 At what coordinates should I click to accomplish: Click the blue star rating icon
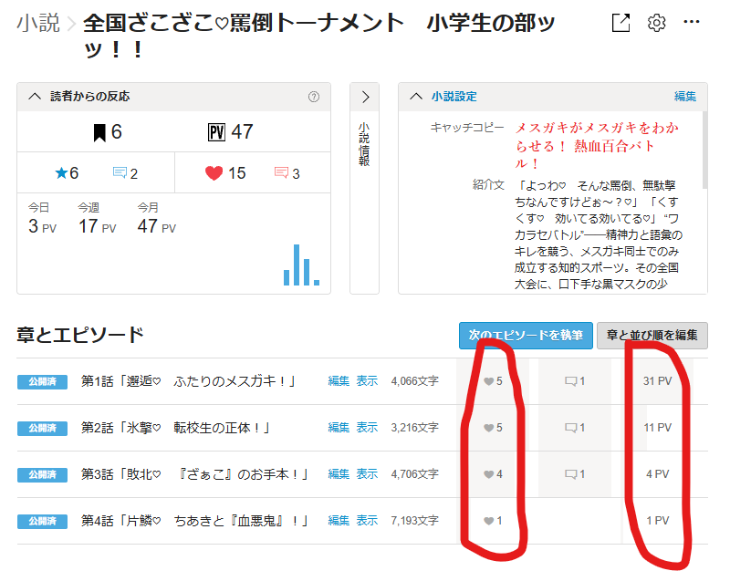61,173
